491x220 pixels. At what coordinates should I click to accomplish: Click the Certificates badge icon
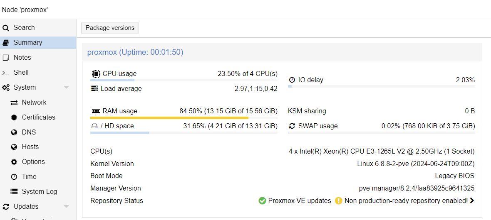point(14,117)
